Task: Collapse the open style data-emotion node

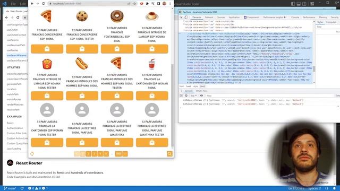Action: (x=184, y=30)
